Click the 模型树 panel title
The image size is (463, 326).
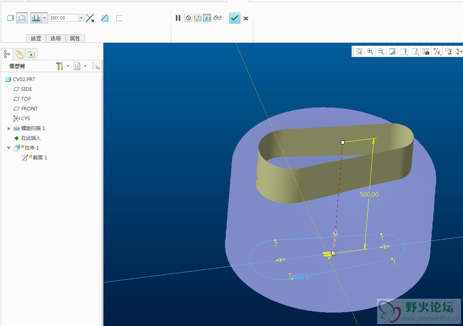17,66
